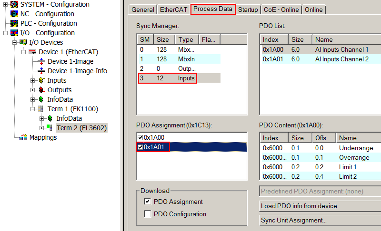This screenshot has width=381, height=231.
Task: Click the Name column header in PDO List
Action: [347, 39]
